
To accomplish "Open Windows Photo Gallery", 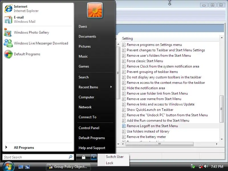I will pyautogui.click(x=38, y=32).
